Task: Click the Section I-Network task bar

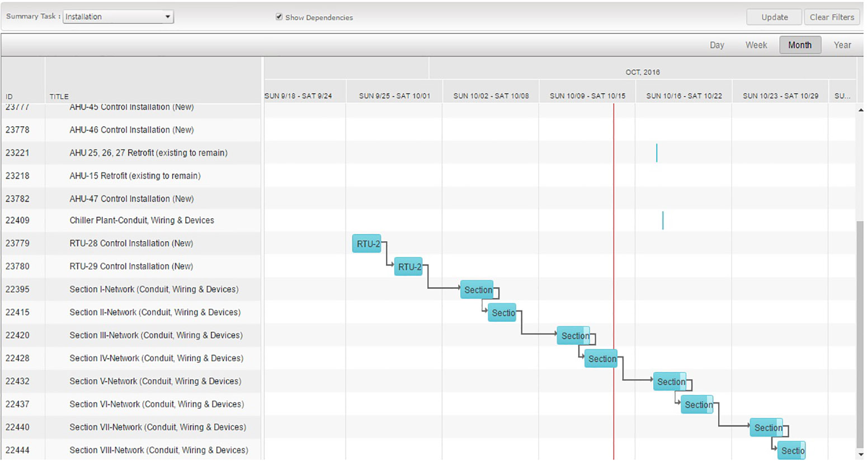Action: point(477,290)
